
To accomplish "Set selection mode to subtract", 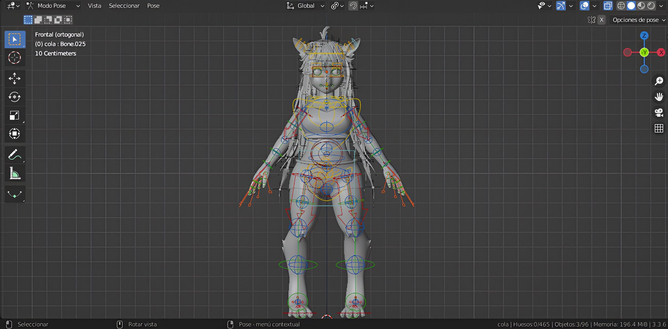I will 48,20.
